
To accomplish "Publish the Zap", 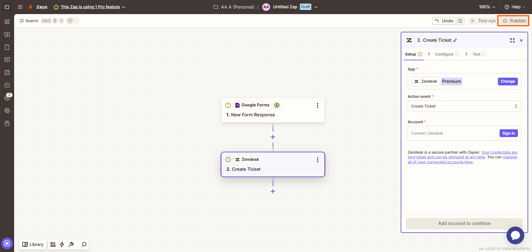I will coord(513,21).
